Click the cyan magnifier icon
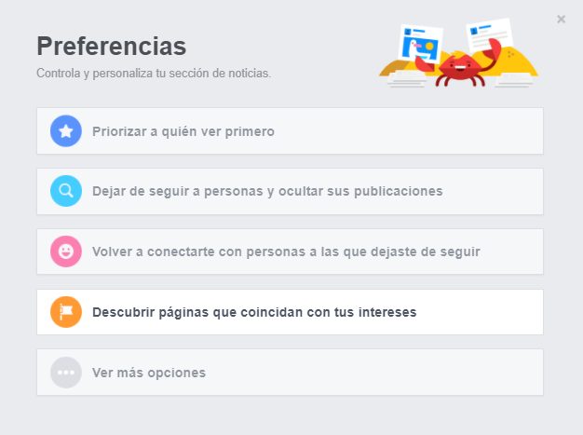583x435 pixels. (66, 192)
